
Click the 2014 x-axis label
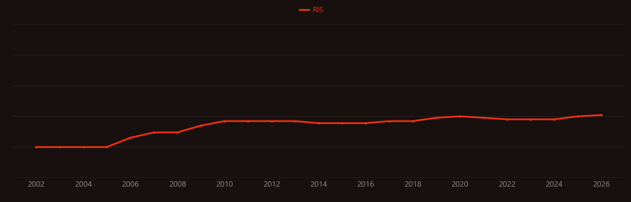(x=319, y=184)
